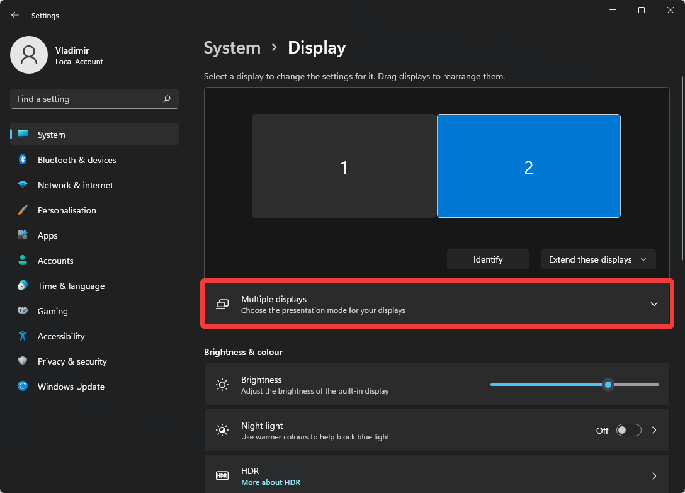Click the Multiple displays title text
Image resolution: width=685 pixels, height=493 pixels.
[x=273, y=299]
